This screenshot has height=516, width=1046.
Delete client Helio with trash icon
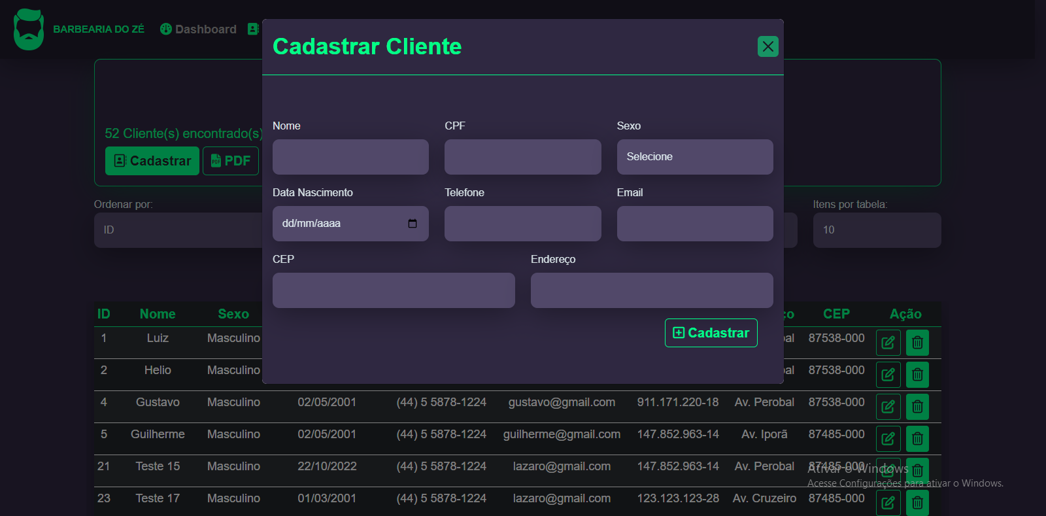[917, 375]
